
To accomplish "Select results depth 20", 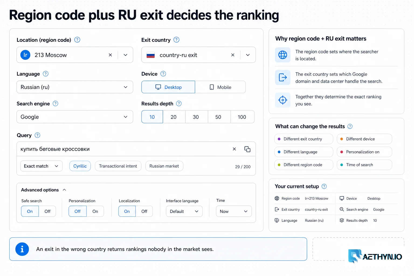I will tap(174, 117).
